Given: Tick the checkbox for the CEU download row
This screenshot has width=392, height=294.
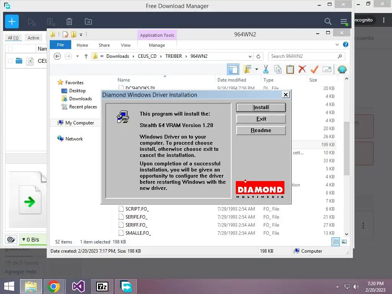Looking at the screenshot, I should click(x=10, y=61).
